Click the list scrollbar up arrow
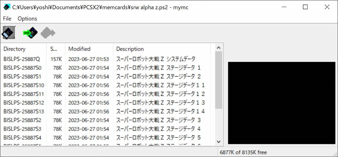The image size is (338, 157). coord(219,48)
